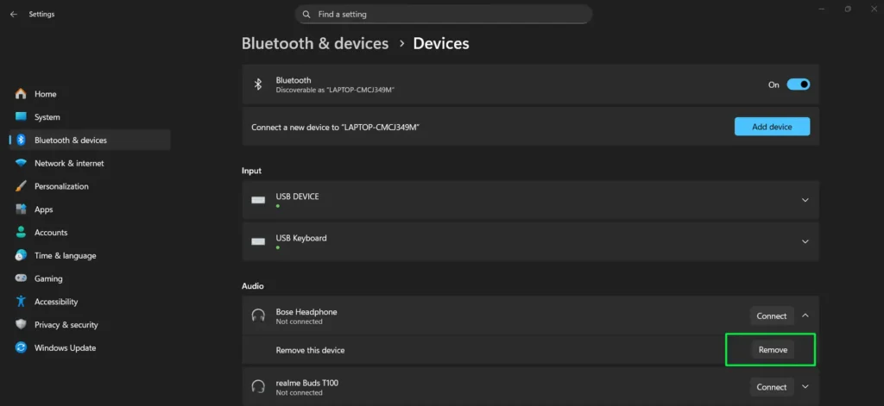Expand the USB Keyboard entry chevron
Image resolution: width=884 pixels, height=406 pixels.
pyautogui.click(x=805, y=241)
